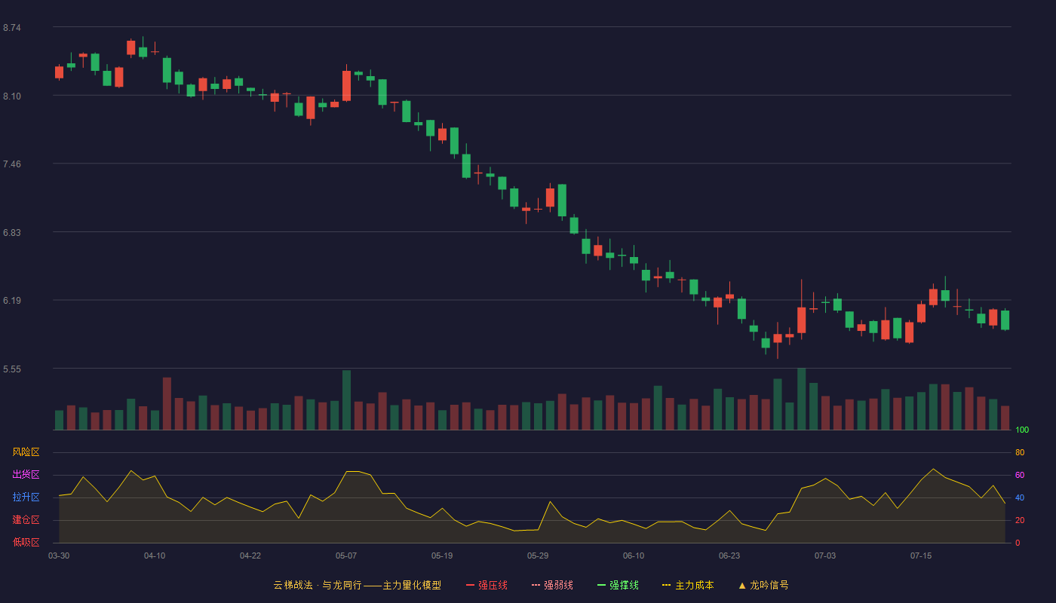Image resolution: width=1056 pixels, height=603 pixels.
Task: Toggle the 强压线 legend item
Action: pos(487,585)
